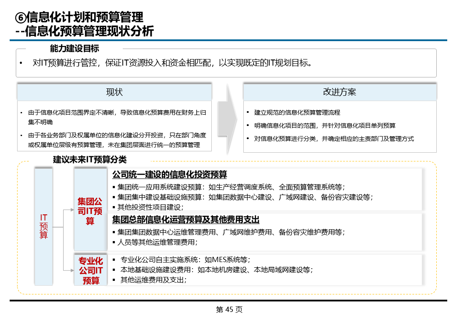Viewport: 456px width, 315px height.
Task: Click the underlined heading 公司统一建设的信息化投资预算
Action: click(x=170, y=175)
